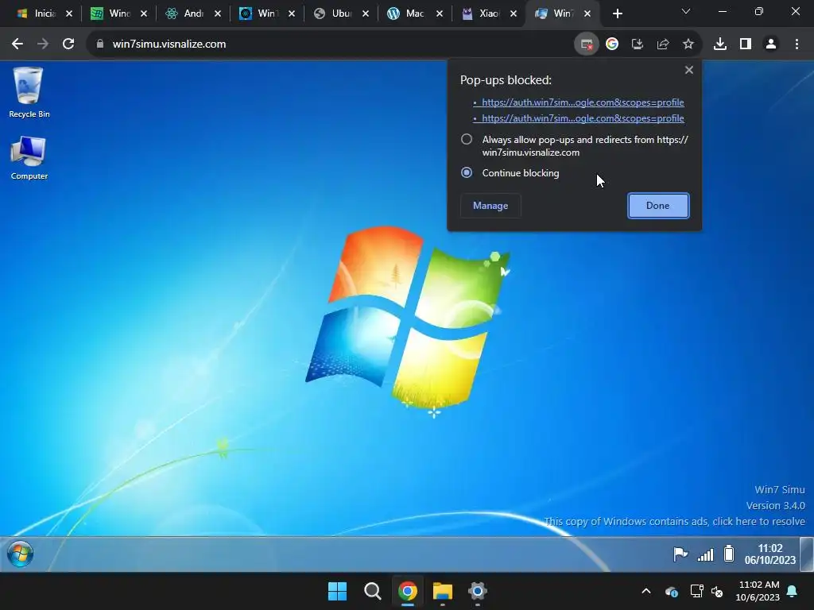The height and width of the screenshot is (610, 814).
Task: Close the Pop-ups blocked bubble
Action: [689, 70]
